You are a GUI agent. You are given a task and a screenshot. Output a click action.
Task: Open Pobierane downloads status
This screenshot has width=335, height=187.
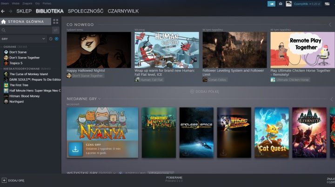click(x=174, y=179)
